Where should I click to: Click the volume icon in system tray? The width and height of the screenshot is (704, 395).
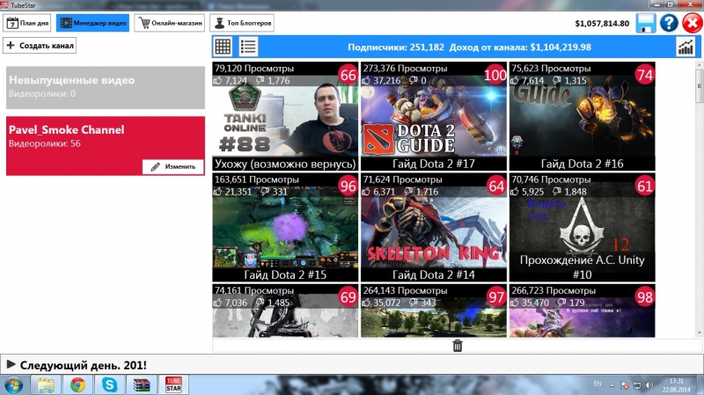649,385
